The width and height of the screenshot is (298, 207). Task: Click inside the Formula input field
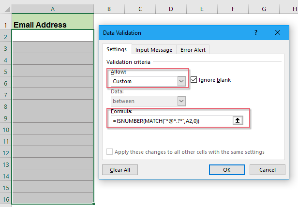pyautogui.click(x=169, y=121)
